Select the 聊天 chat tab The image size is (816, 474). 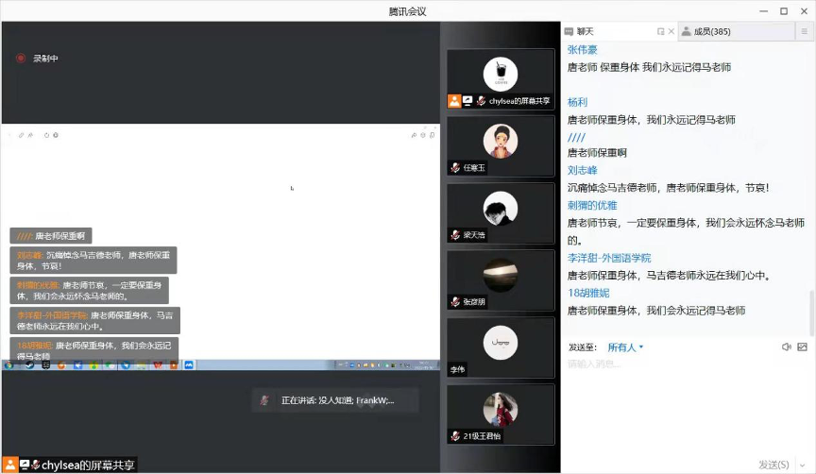tap(592, 31)
